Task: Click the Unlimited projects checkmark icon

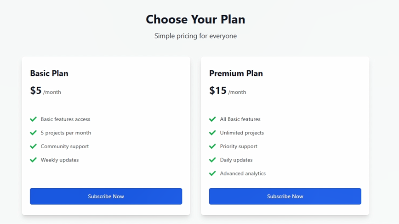Action: pos(212,133)
